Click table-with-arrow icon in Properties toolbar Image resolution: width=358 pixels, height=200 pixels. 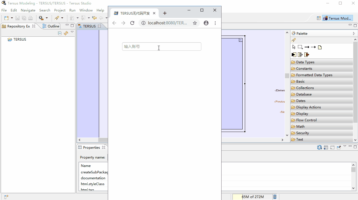(x=326, y=147)
